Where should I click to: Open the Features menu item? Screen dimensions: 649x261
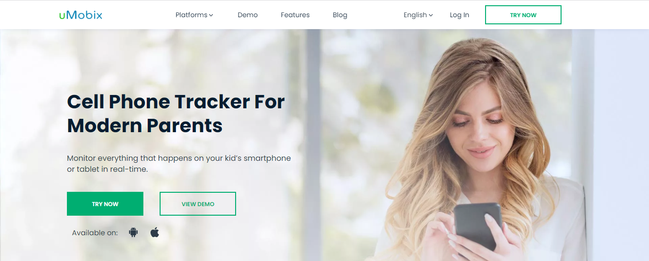pyautogui.click(x=295, y=15)
